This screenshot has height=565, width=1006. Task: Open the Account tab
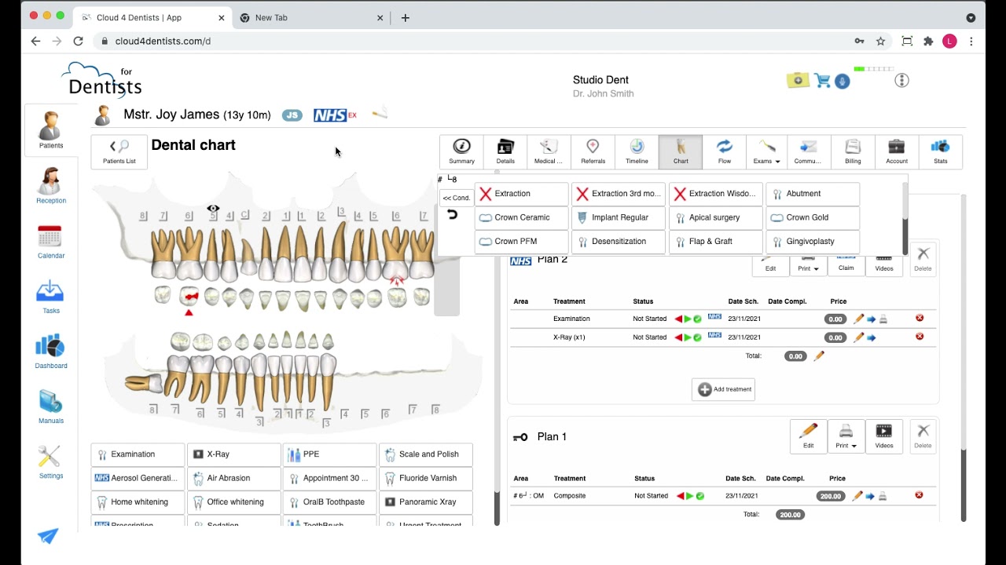click(x=897, y=151)
